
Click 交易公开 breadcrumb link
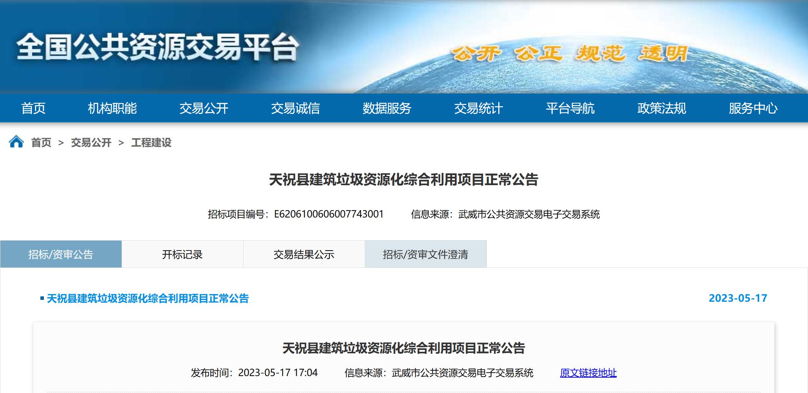(91, 143)
